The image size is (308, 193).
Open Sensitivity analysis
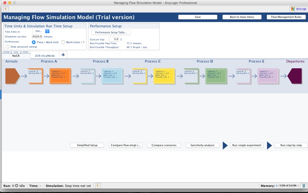[x=203, y=146]
